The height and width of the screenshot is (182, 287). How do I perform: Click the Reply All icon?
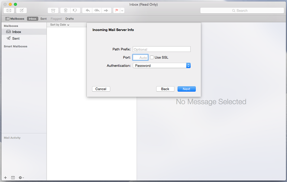pos(97,10)
